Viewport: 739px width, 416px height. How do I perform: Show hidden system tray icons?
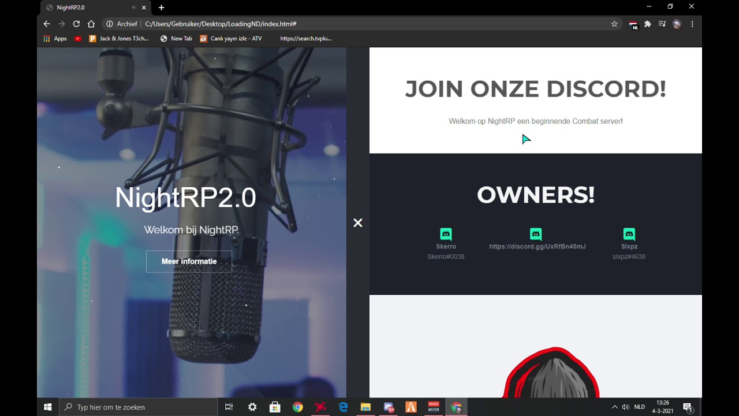[614, 407]
